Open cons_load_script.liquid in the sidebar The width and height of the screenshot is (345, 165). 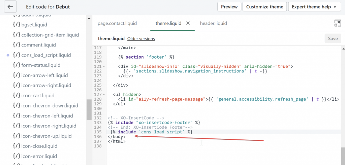coord(46,55)
